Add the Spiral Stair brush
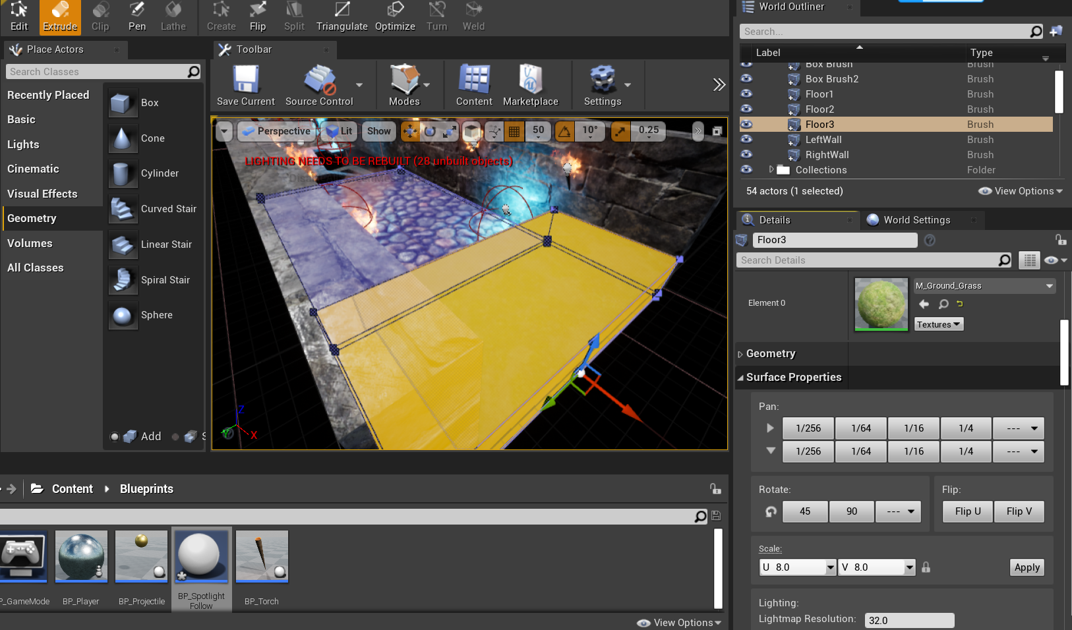This screenshot has height=630, width=1072. click(154, 280)
